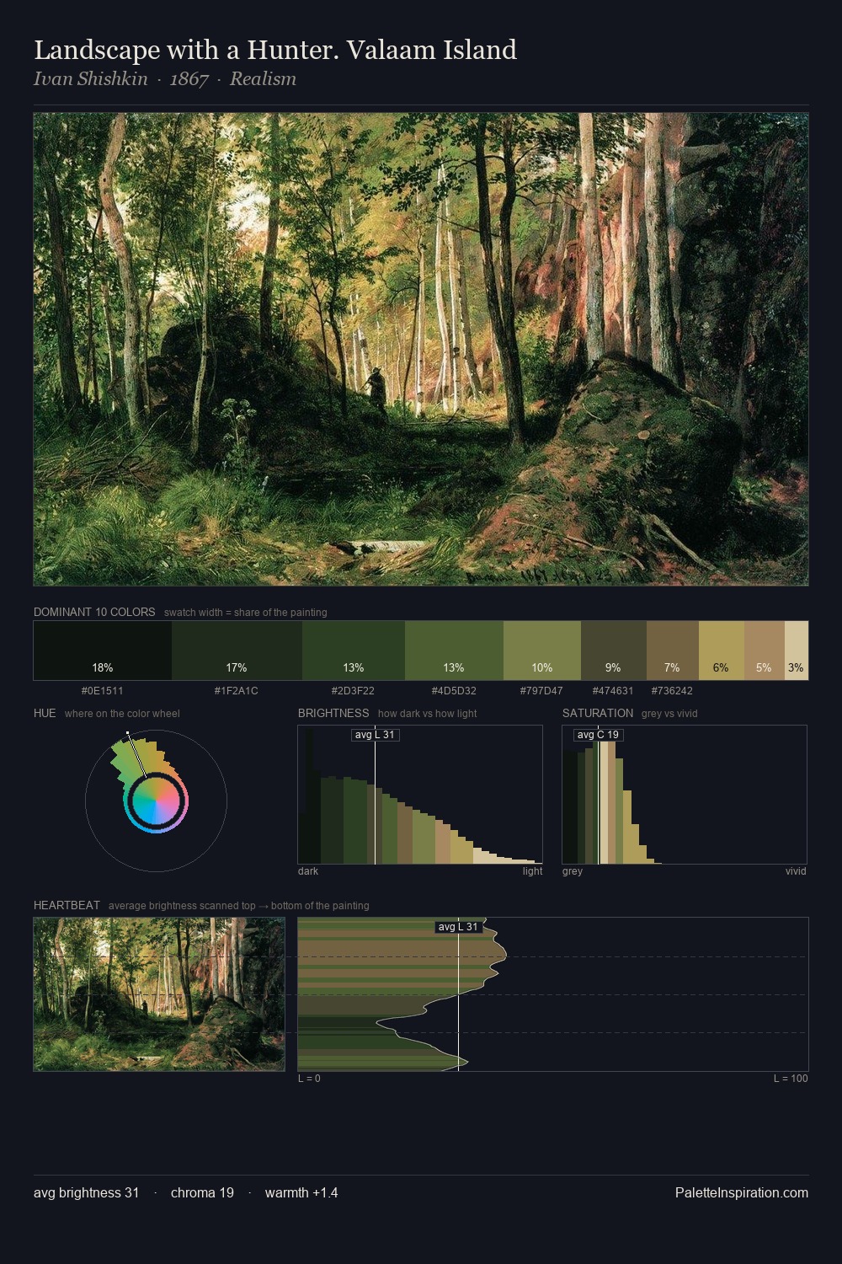Click the 13% swatch #4D5D32

pyautogui.click(x=454, y=651)
